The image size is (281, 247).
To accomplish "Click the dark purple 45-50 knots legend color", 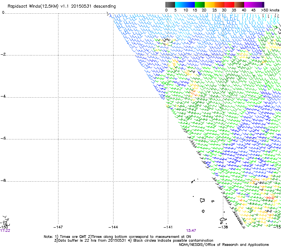I will (259, 5).
